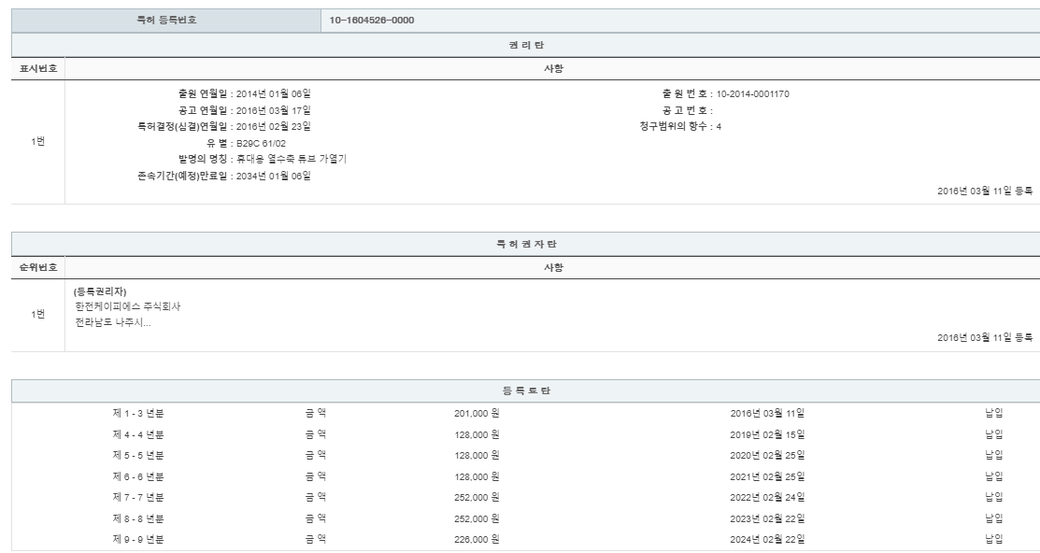Click application number 10-2014-0001170
Screen dimensions: 1040x553
754,93
